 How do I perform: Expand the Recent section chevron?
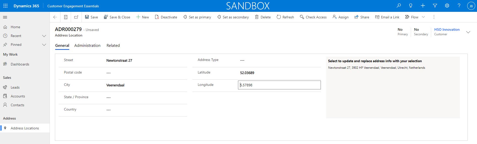(x=44, y=36)
